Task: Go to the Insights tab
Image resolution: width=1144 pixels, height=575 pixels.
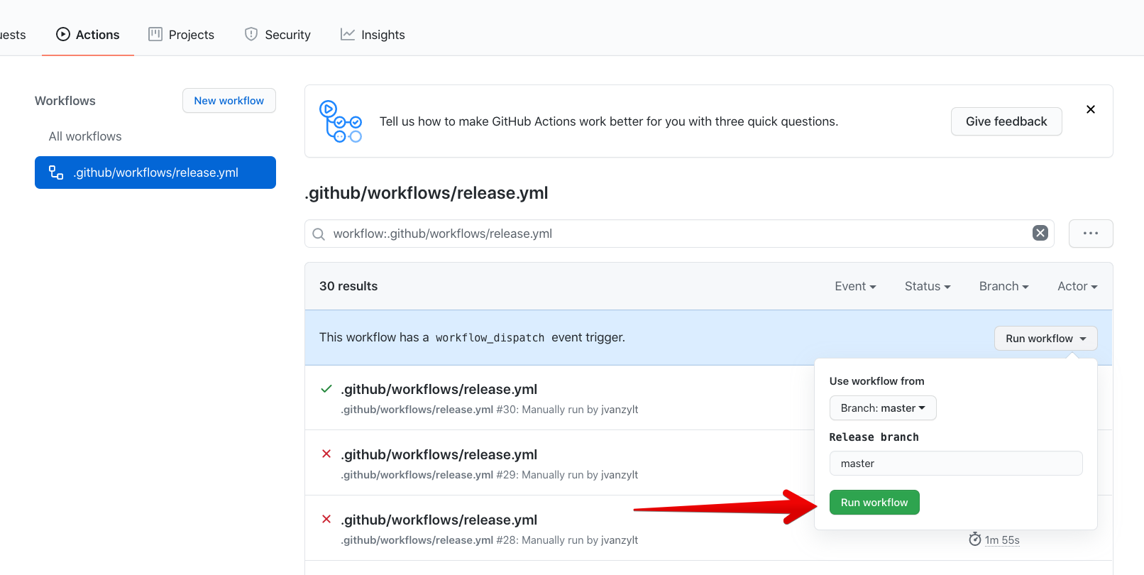Action: [373, 35]
